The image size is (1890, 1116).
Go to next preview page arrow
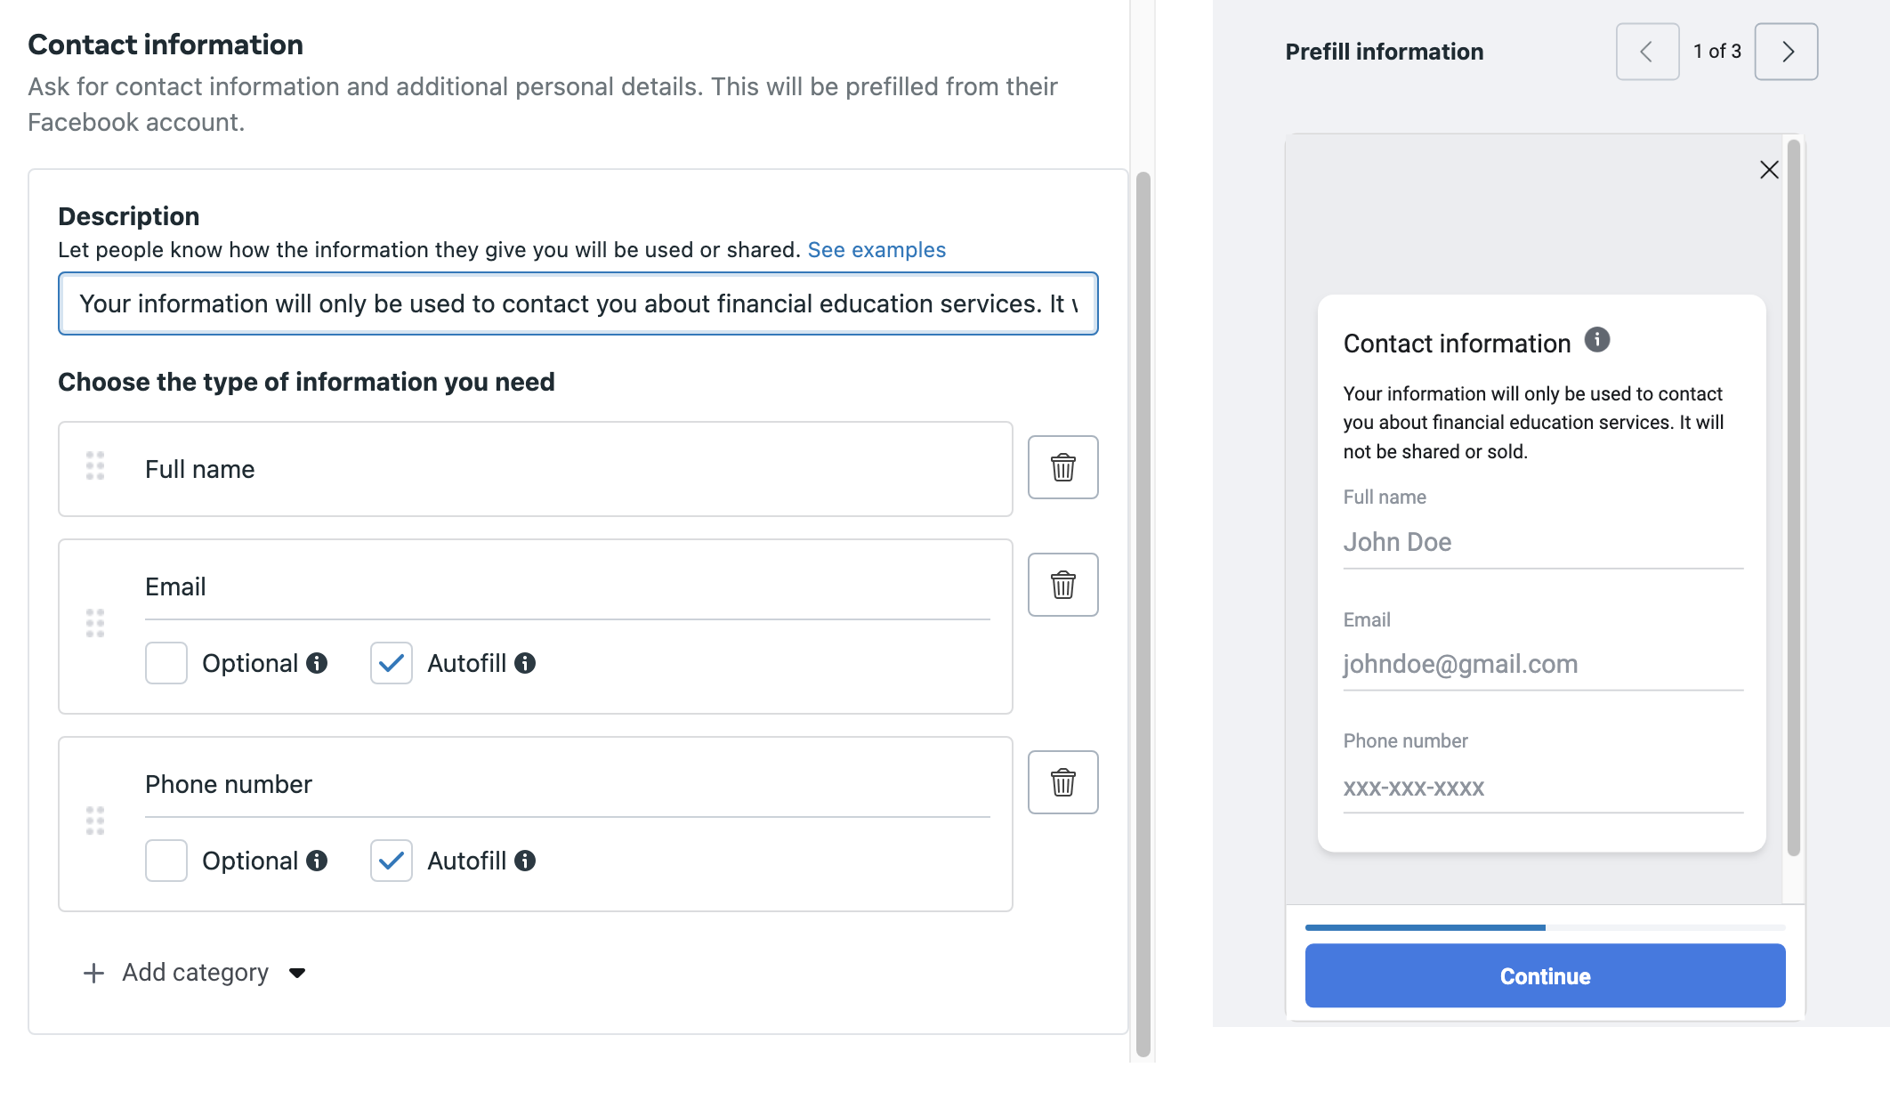(x=1786, y=52)
